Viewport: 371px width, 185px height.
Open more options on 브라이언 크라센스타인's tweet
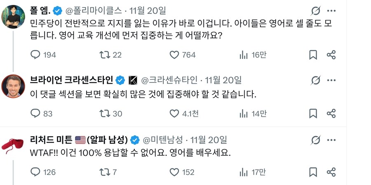tap(331, 80)
